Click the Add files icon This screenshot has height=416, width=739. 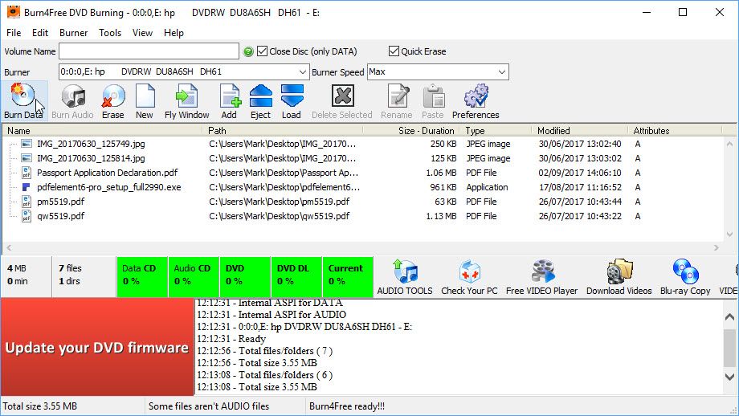(x=229, y=101)
